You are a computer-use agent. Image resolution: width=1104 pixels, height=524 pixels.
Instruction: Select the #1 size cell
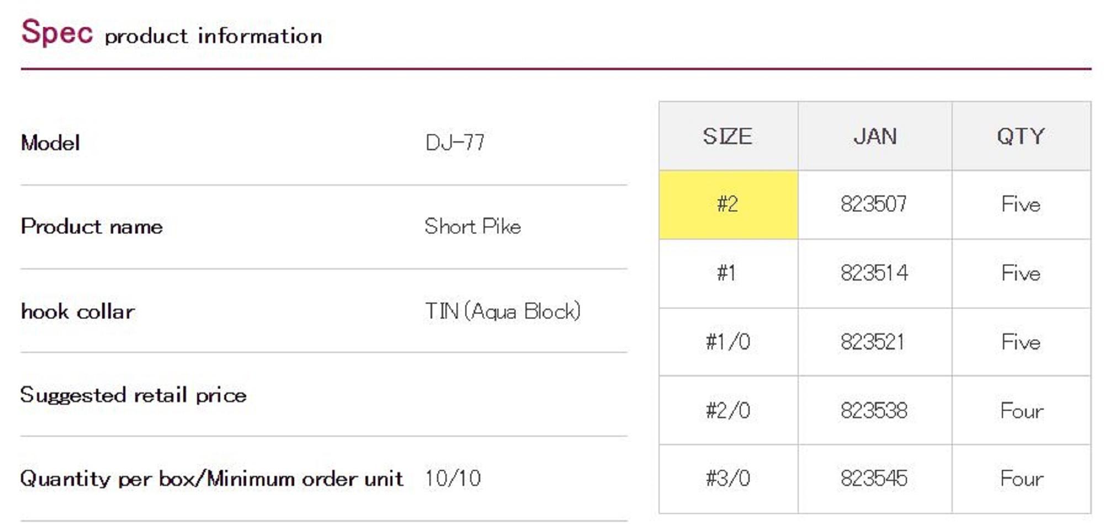[728, 273]
